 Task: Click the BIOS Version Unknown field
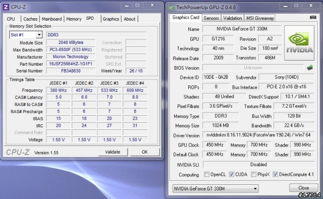point(253,68)
